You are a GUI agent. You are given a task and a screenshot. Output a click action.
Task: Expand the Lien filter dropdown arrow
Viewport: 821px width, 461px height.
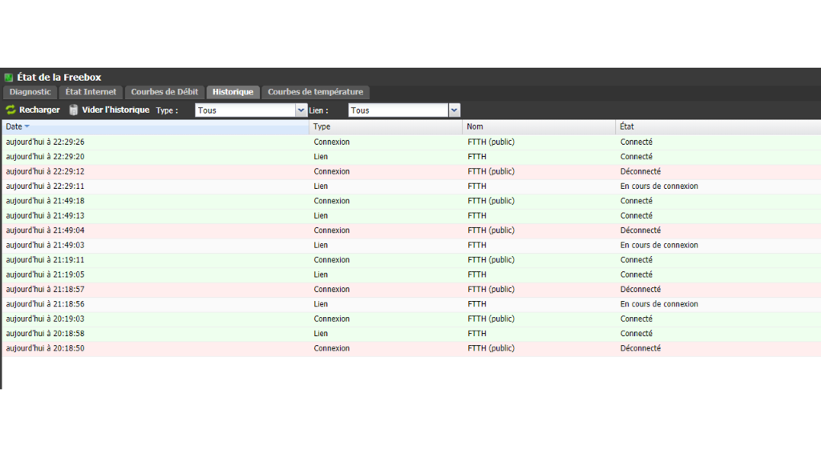click(x=454, y=110)
